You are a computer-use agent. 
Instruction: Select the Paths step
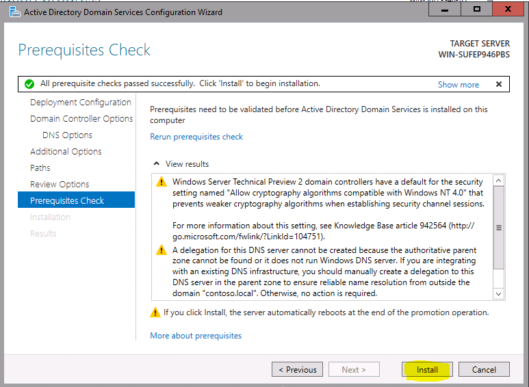pos(40,168)
